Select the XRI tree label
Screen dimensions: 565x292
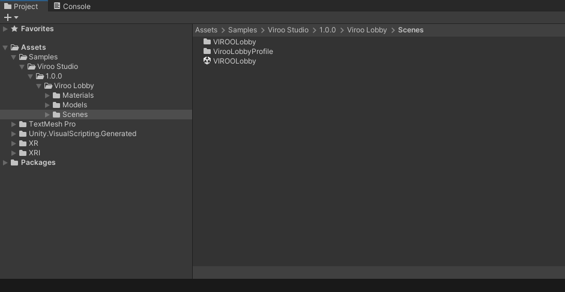[34, 153]
